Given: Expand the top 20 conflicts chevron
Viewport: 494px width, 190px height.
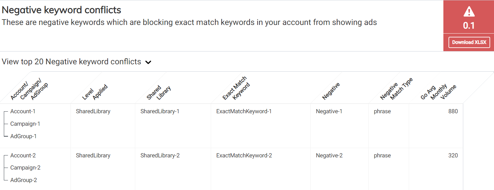Looking at the screenshot, I should click(x=148, y=62).
